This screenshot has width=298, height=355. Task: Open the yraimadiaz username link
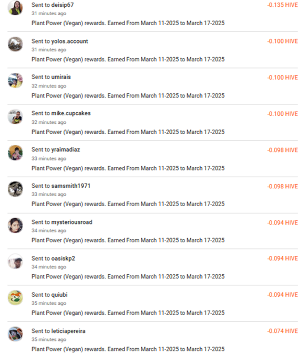[x=66, y=149]
